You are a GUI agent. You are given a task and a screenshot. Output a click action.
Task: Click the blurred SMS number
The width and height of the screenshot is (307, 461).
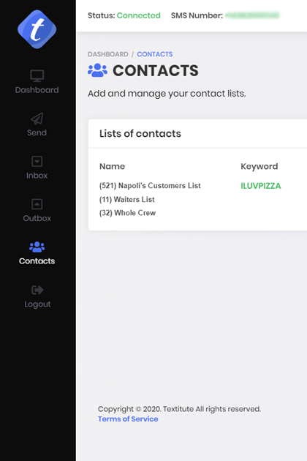pos(252,15)
